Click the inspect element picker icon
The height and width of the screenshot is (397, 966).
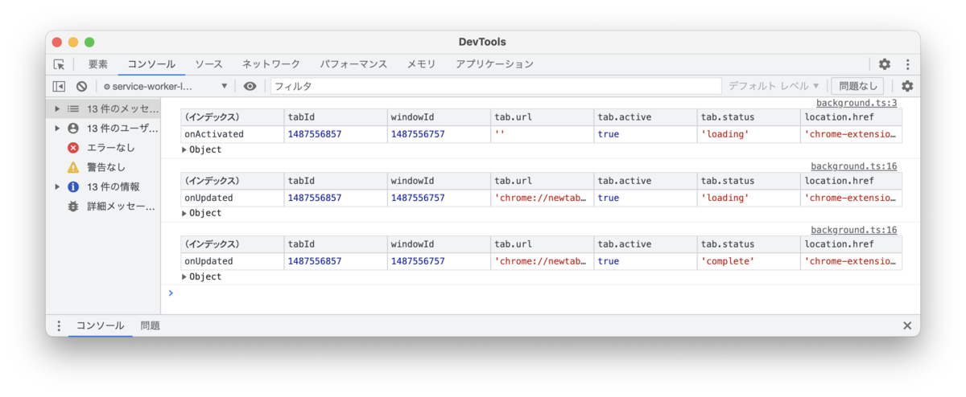(x=60, y=64)
